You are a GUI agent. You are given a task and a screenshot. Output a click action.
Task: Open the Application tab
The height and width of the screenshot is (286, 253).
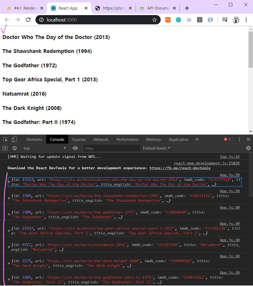178,140
